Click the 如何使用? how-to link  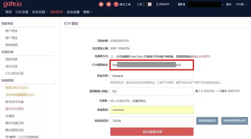point(204,56)
